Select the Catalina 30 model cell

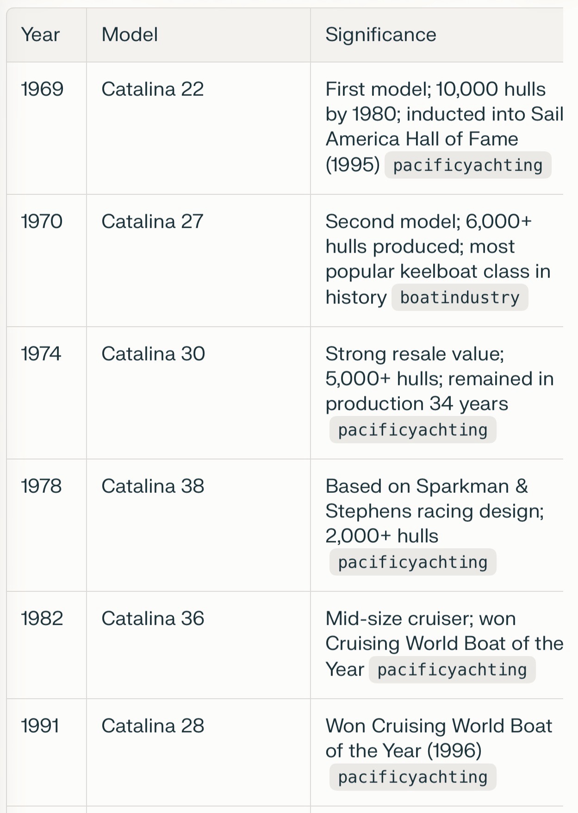153,354
